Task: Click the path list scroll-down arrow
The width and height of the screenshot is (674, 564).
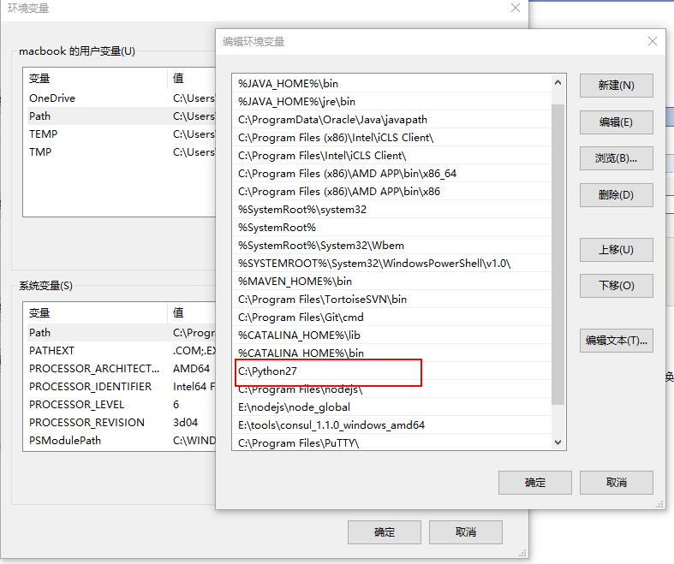Action: coord(558,442)
